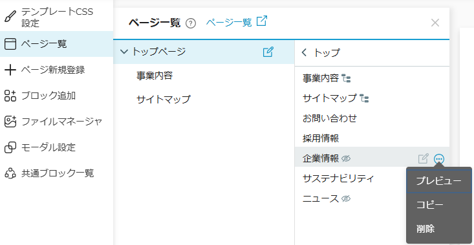Select トップページ label in the tree
The image size is (474, 245).
(158, 52)
